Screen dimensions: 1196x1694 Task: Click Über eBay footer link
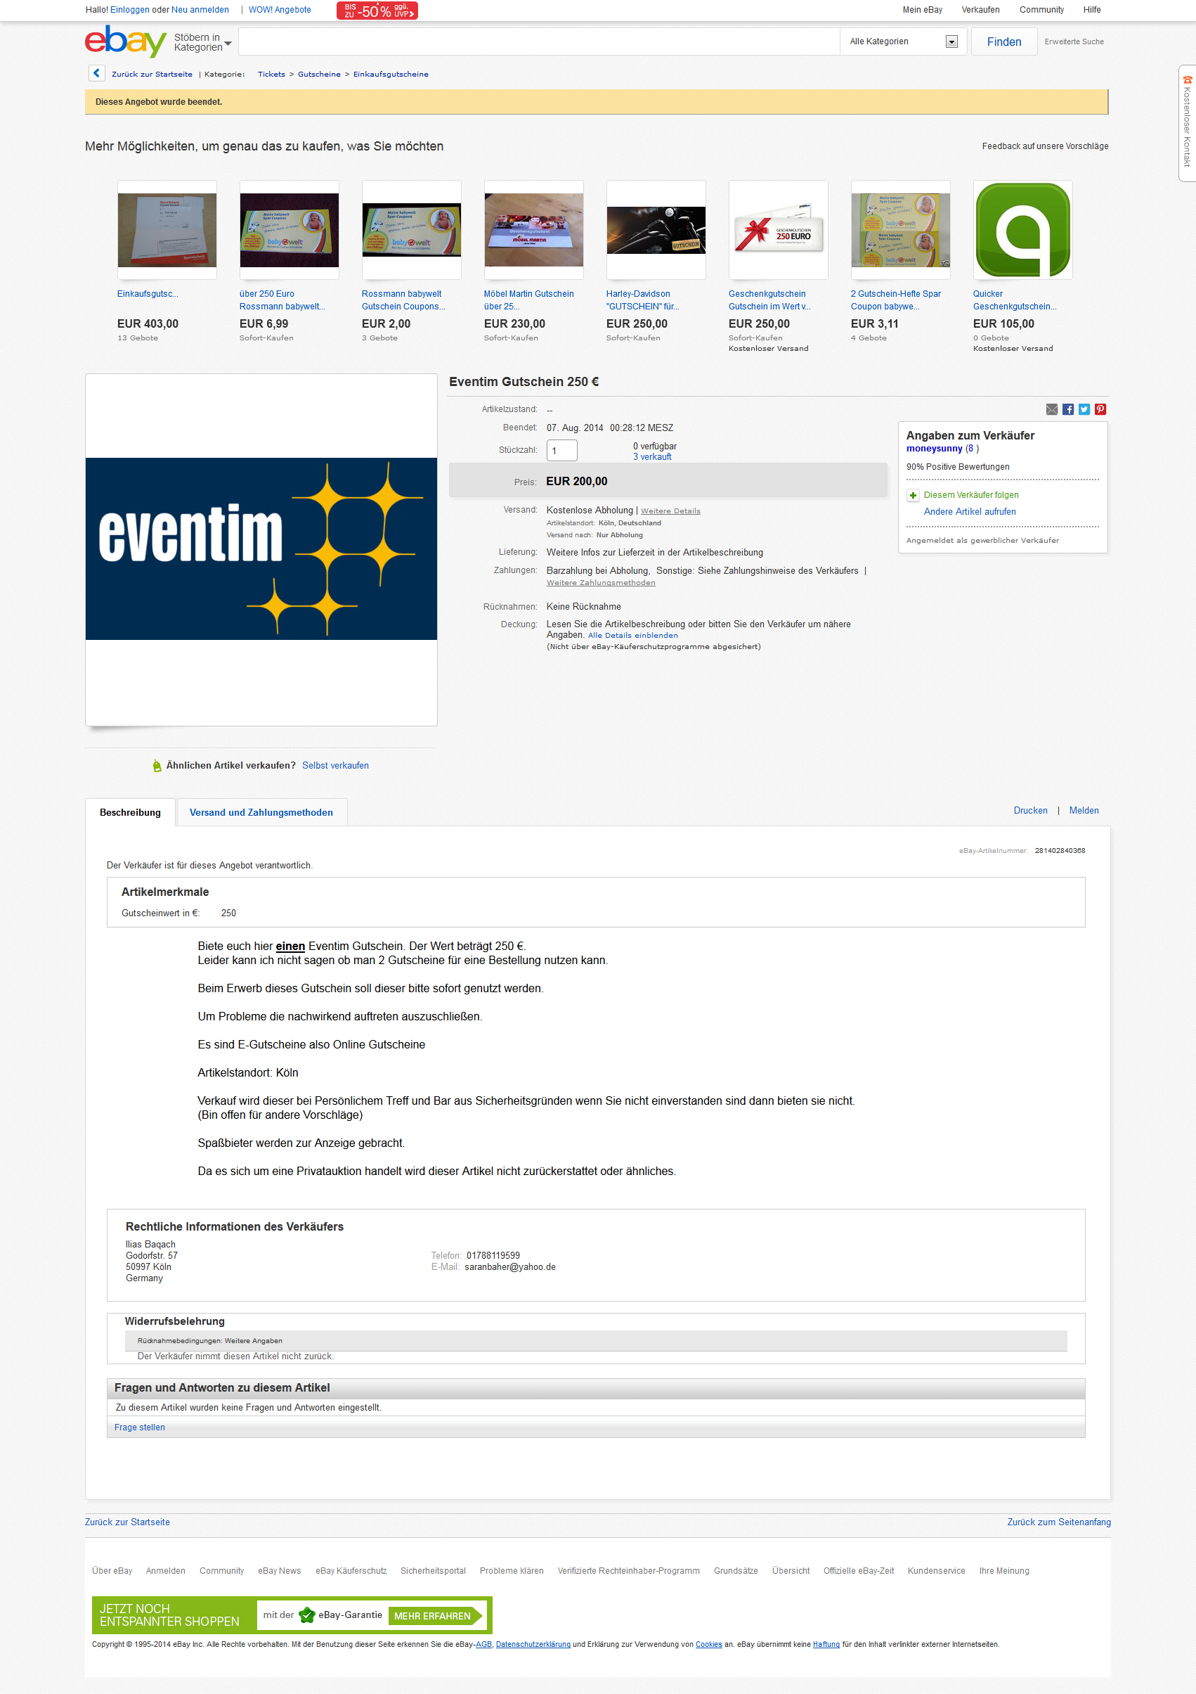pos(112,1571)
